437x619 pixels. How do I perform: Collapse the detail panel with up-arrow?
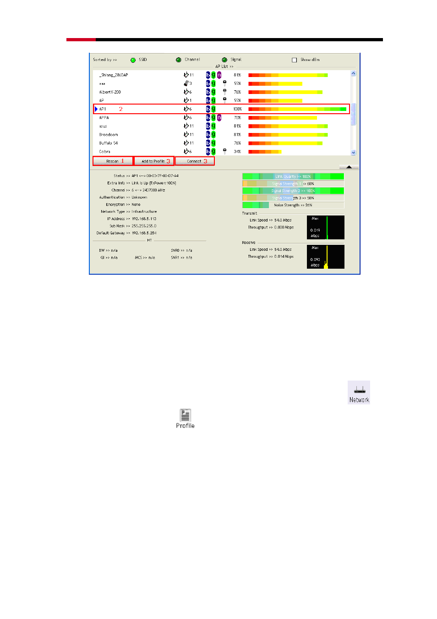click(x=349, y=167)
